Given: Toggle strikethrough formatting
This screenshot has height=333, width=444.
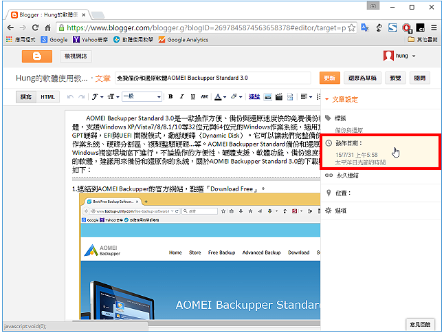Looking at the screenshot, I should click(204, 96).
